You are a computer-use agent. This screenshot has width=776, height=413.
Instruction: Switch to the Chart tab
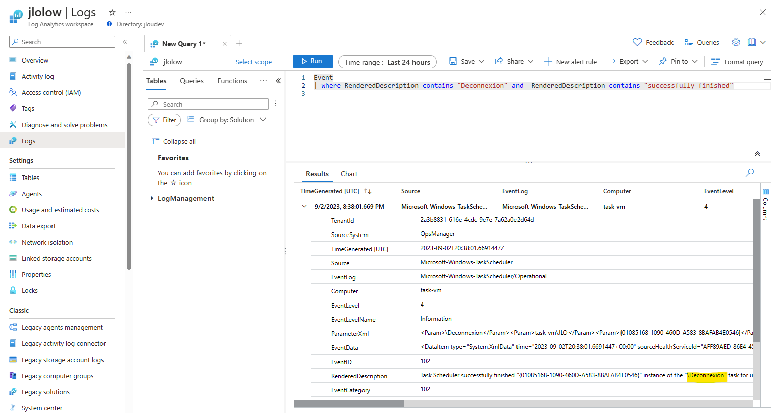349,174
